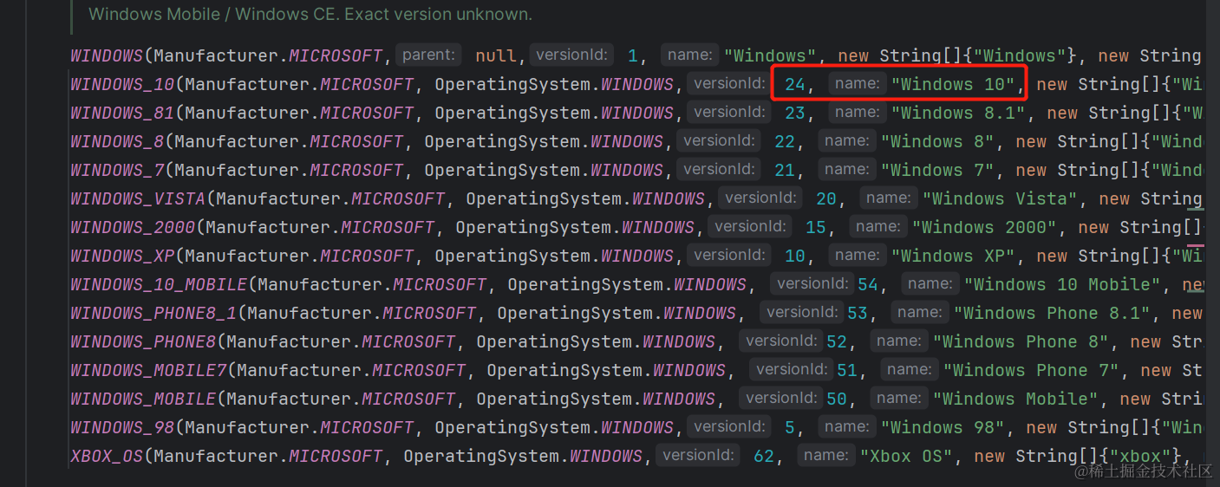Click the versionId hint on the WINDOWS_XP line

click(x=729, y=255)
